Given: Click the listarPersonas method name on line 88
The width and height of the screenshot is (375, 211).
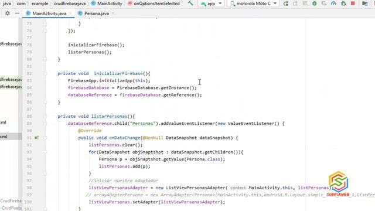Looking at the screenshot, I should coord(109,116).
